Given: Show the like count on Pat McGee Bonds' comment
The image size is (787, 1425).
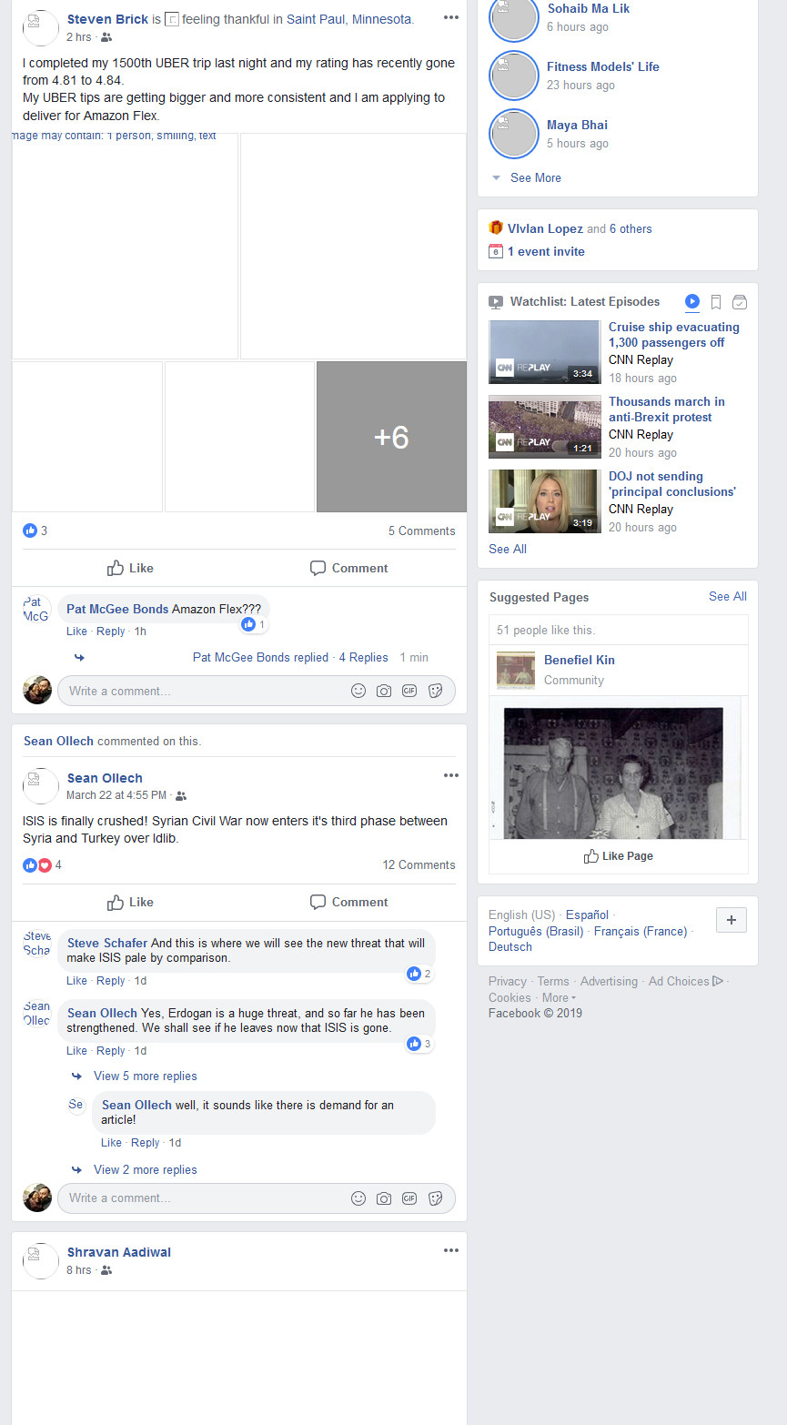Looking at the screenshot, I should point(254,624).
